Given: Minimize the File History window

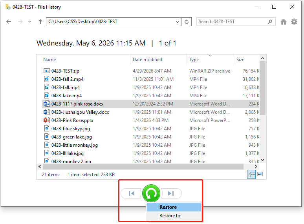Looking at the screenshot, I should tap(256, 7).
